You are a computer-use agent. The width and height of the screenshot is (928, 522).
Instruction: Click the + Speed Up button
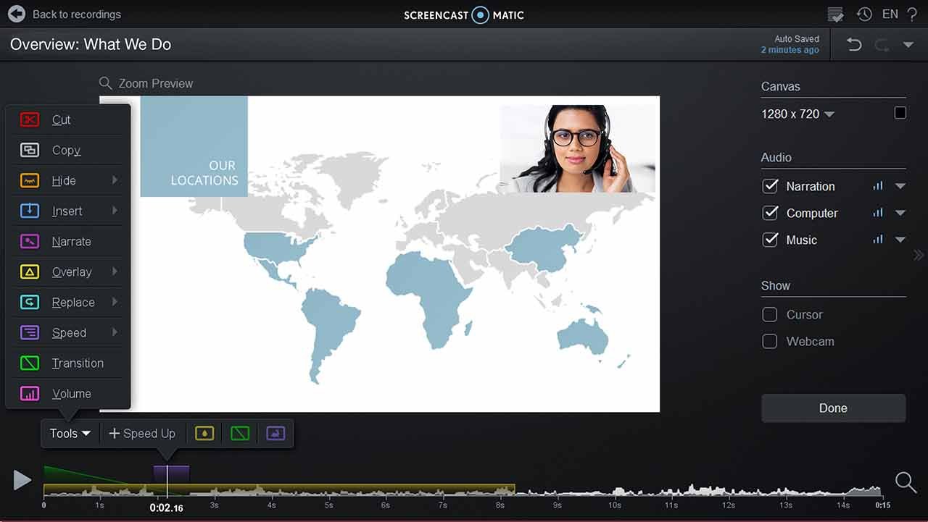(142, 433)
